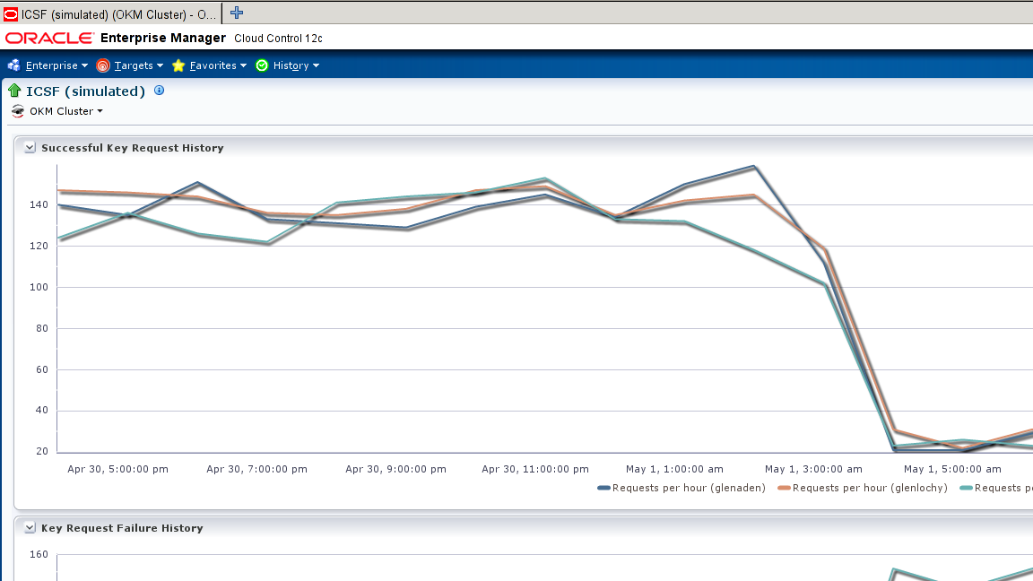
Task: Collapse the Key Request Failure History panel
Action: (30, 527)
